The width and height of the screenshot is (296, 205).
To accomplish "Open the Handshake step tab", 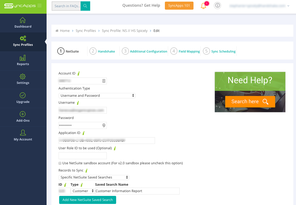I will click(106, 51).
